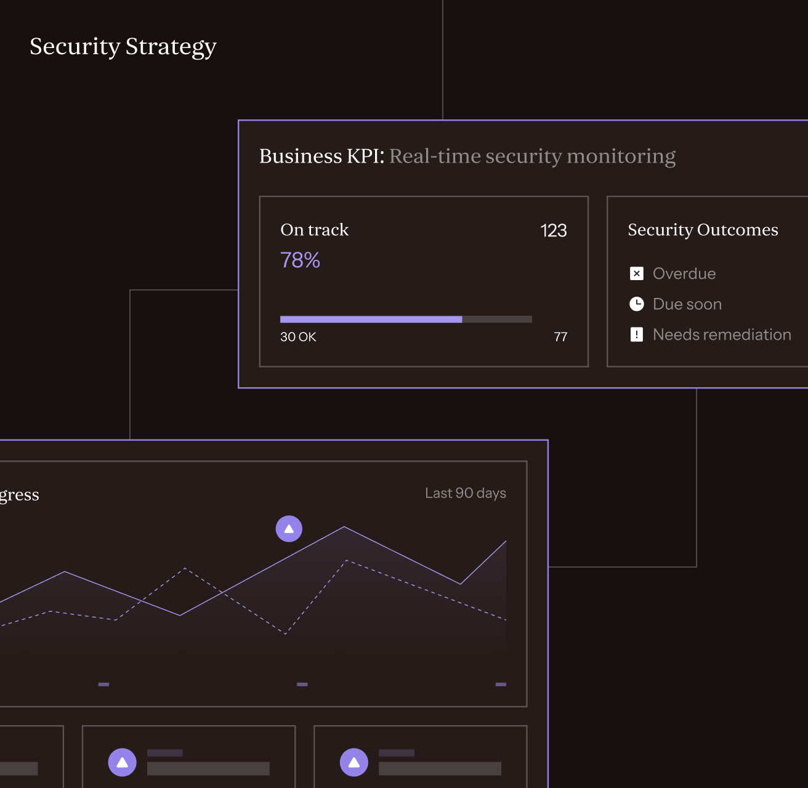Click the triangle icon in the middle bottom card
Image resolution: width=808 pixels, height=788 pixels.
click(x=123, y=762)
